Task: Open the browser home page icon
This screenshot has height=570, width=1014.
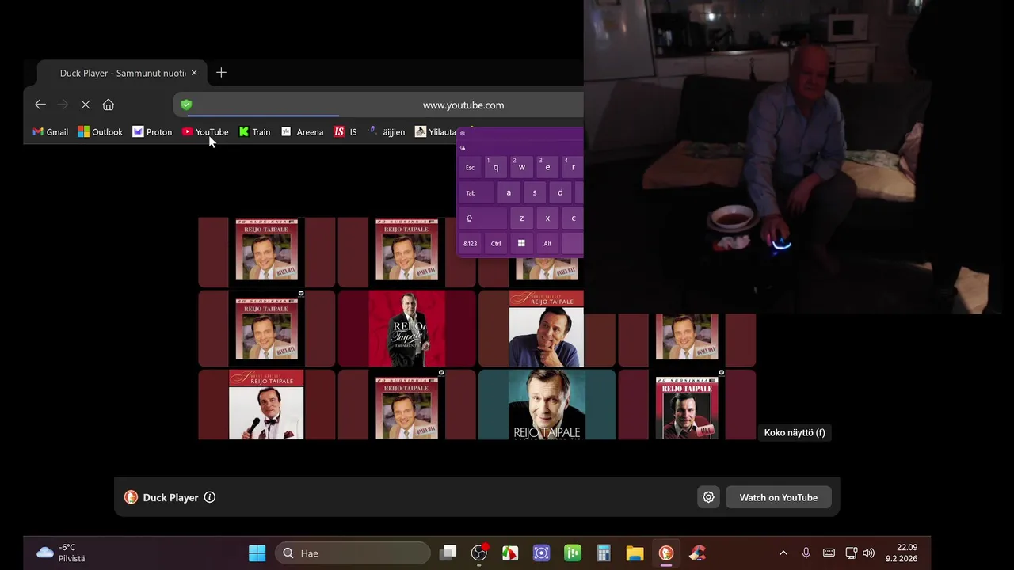Action: pos(109,104)
